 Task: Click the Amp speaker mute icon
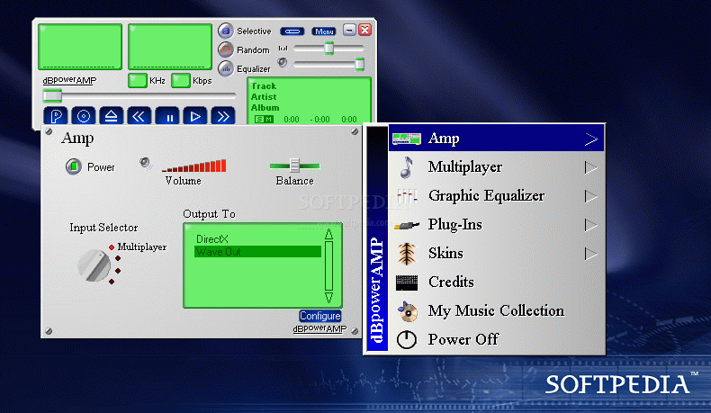pyautogui.click(x=145, y=163)
